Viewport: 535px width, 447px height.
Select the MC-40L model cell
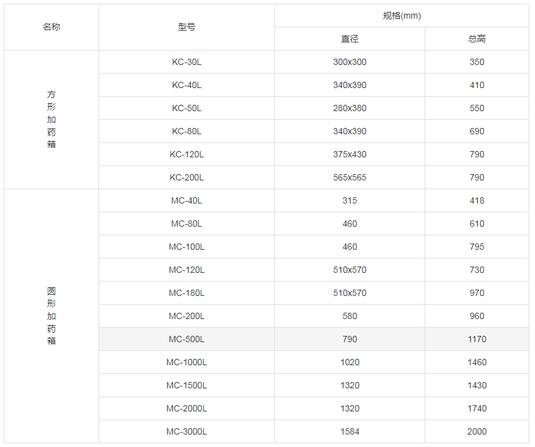(186, 200)
